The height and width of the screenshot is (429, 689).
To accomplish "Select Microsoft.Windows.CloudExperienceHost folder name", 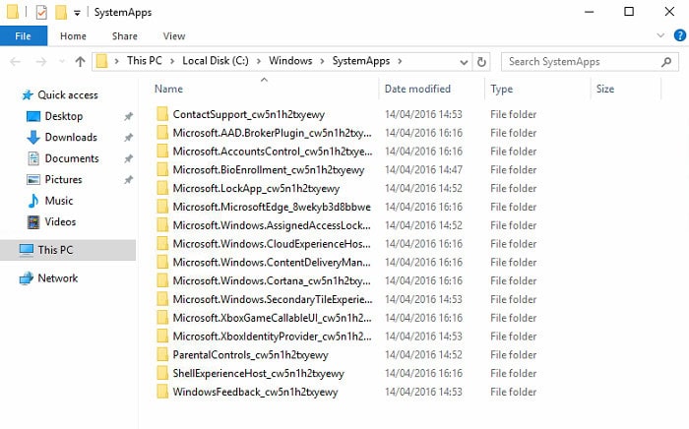I will point(272,244).
